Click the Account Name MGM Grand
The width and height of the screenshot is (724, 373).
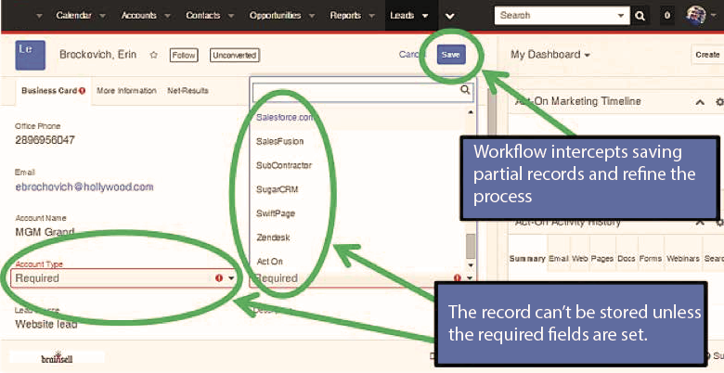tap(45, 232)
